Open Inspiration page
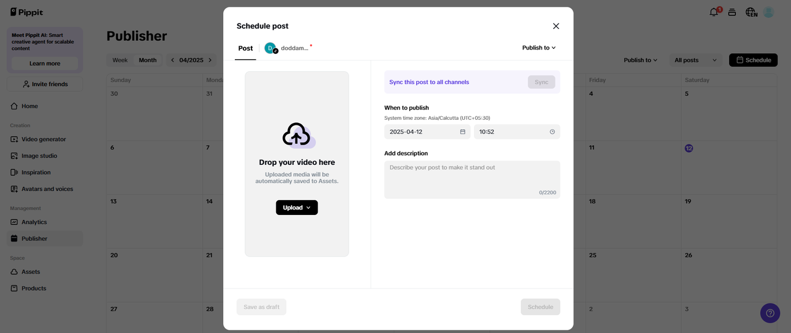Image resolution: width=791 pixels, height=333 pixels. [44, 172]
